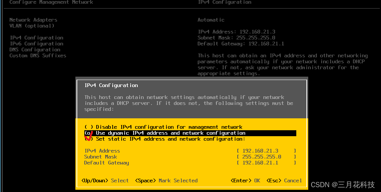Open Custom DNS Suffixes menu entry
Screen dimensions: 381x192
pyautogui.click(x=38, y=55)
